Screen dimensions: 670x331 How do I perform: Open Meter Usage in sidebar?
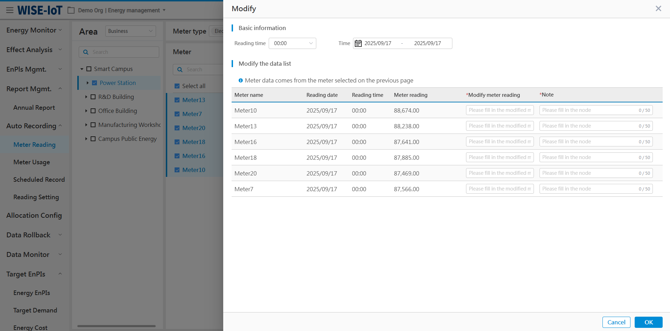click(x=31, y=162)
